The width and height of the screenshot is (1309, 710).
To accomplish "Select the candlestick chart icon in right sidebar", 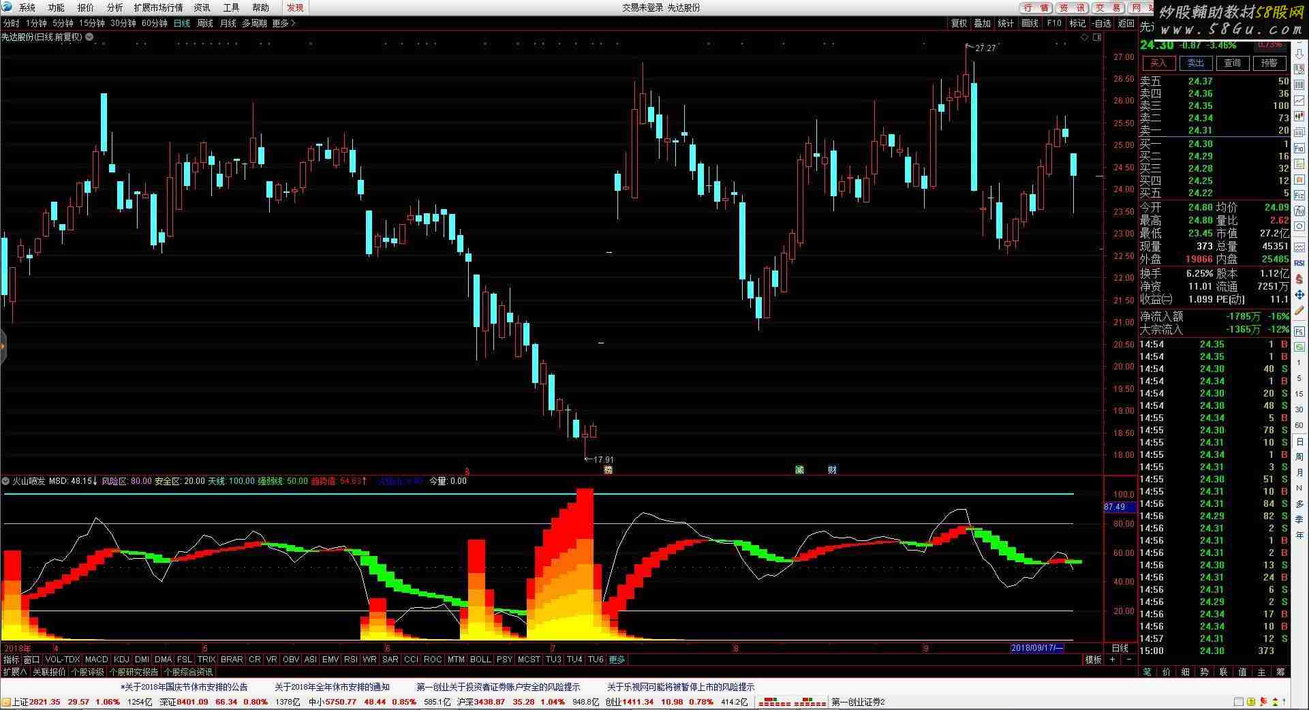I will point(1299,115).
